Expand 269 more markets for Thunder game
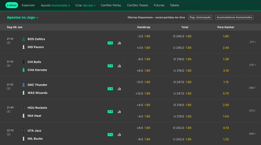The image size is (261, 145). [x=253, y=88]
